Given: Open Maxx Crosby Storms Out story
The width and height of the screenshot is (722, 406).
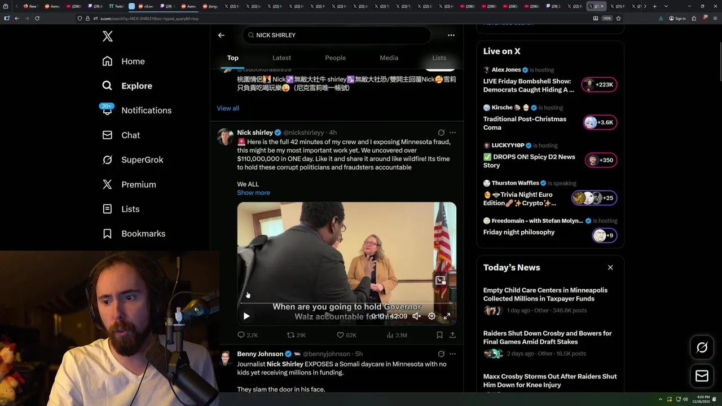Looking at the screenshot, I should tap(550, 381).
